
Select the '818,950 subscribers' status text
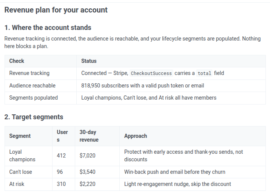(x=143, y=86)
